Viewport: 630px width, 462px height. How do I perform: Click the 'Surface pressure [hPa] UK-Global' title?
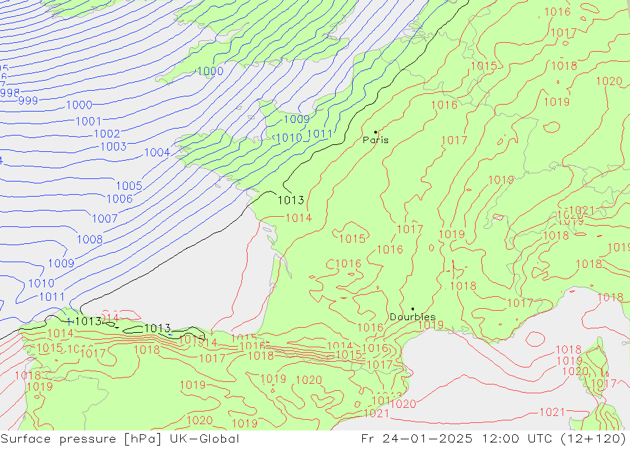coord(120,439)
